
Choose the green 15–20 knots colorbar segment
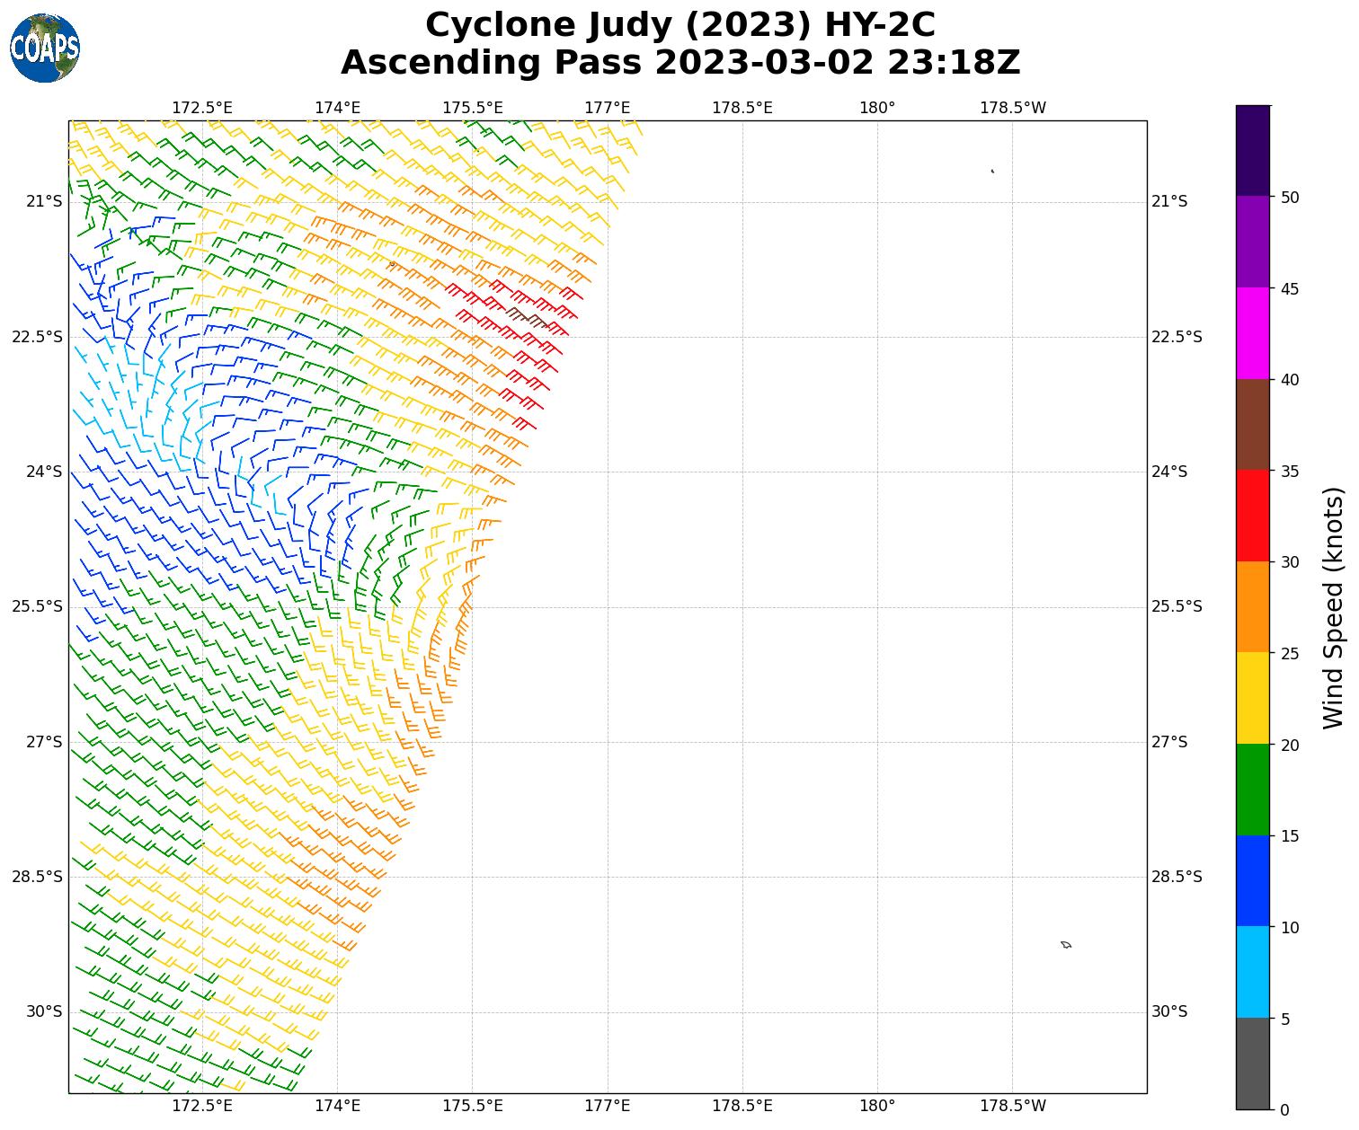pos(1252,790)
